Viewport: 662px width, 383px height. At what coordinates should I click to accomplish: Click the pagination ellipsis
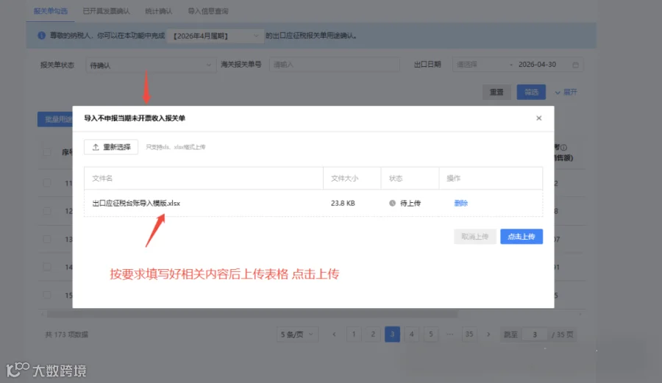[450, 334]
